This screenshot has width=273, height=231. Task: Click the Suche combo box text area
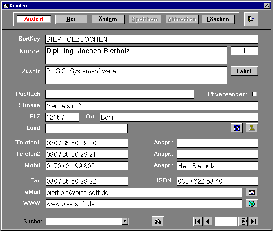[83, 221]
